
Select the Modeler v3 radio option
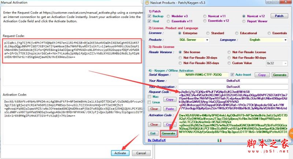pos(168,16)
